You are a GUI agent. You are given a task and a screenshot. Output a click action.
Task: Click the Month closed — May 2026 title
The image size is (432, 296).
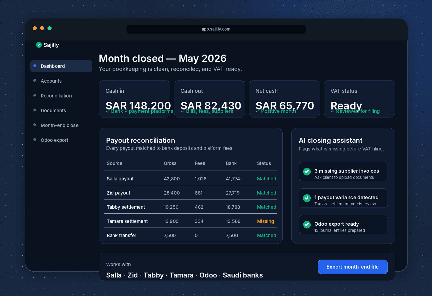[x=163, y=59]
